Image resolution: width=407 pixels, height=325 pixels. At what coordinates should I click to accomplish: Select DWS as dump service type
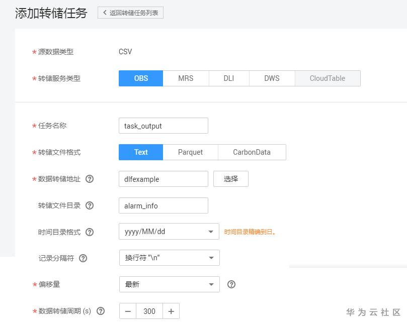coord(272,78)
